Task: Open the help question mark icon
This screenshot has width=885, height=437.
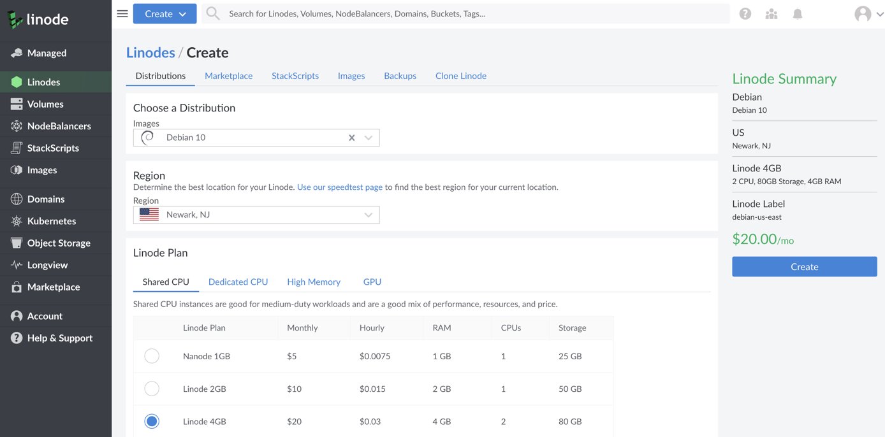Action: (x=745, y=13)
